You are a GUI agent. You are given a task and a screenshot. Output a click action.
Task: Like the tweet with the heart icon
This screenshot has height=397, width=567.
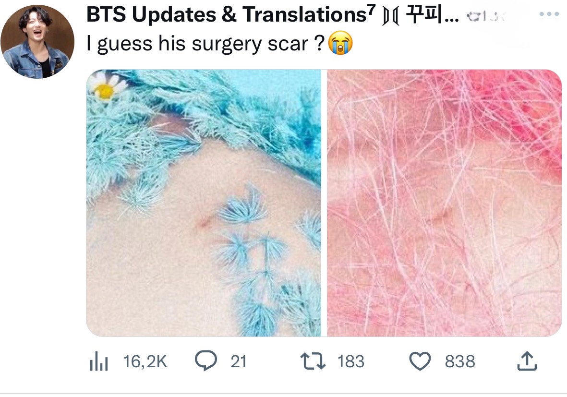[x=420, y=361]
